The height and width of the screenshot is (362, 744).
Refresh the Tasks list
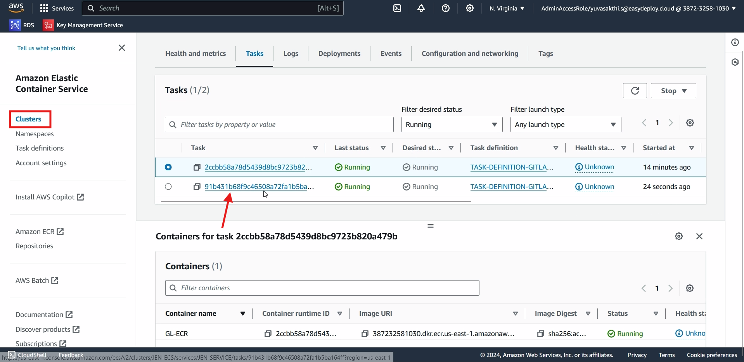tap(635, 90)
